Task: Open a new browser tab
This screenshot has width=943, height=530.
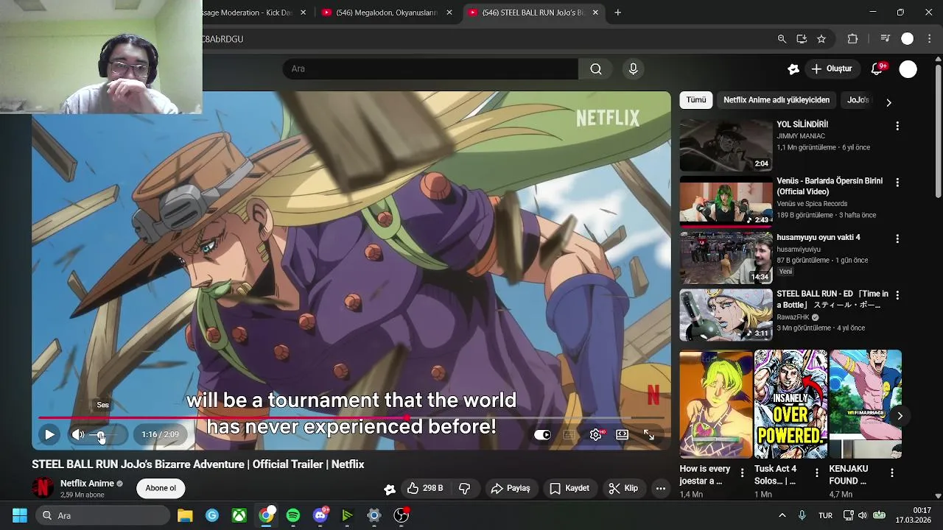Action: pyautogui.click(x=617, y=13)
